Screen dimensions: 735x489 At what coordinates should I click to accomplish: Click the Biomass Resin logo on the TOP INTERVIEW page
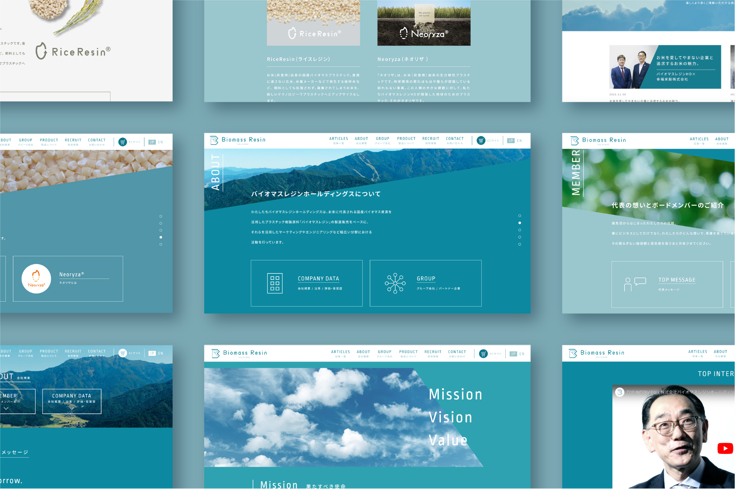[597, 353]
